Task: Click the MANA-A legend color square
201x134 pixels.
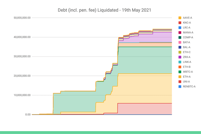Action: [x=180, y=32]
